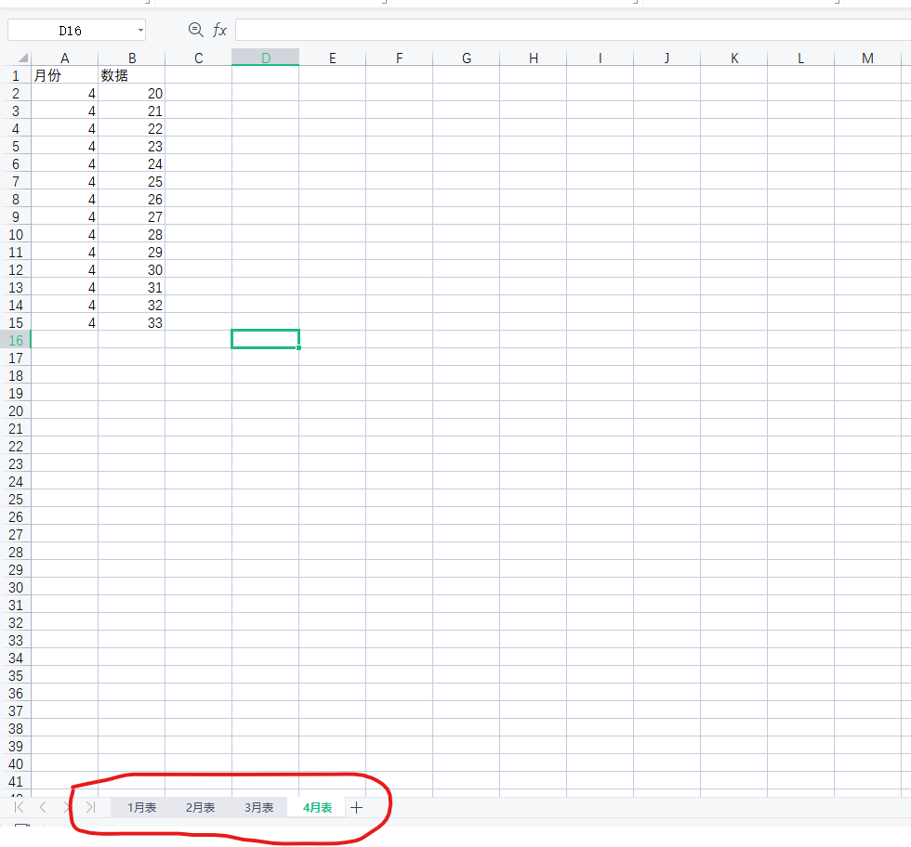The image size is (911, 847).
Task: Click the zoom magnifier icon beside fx
Action: click(x=196, y=30)
